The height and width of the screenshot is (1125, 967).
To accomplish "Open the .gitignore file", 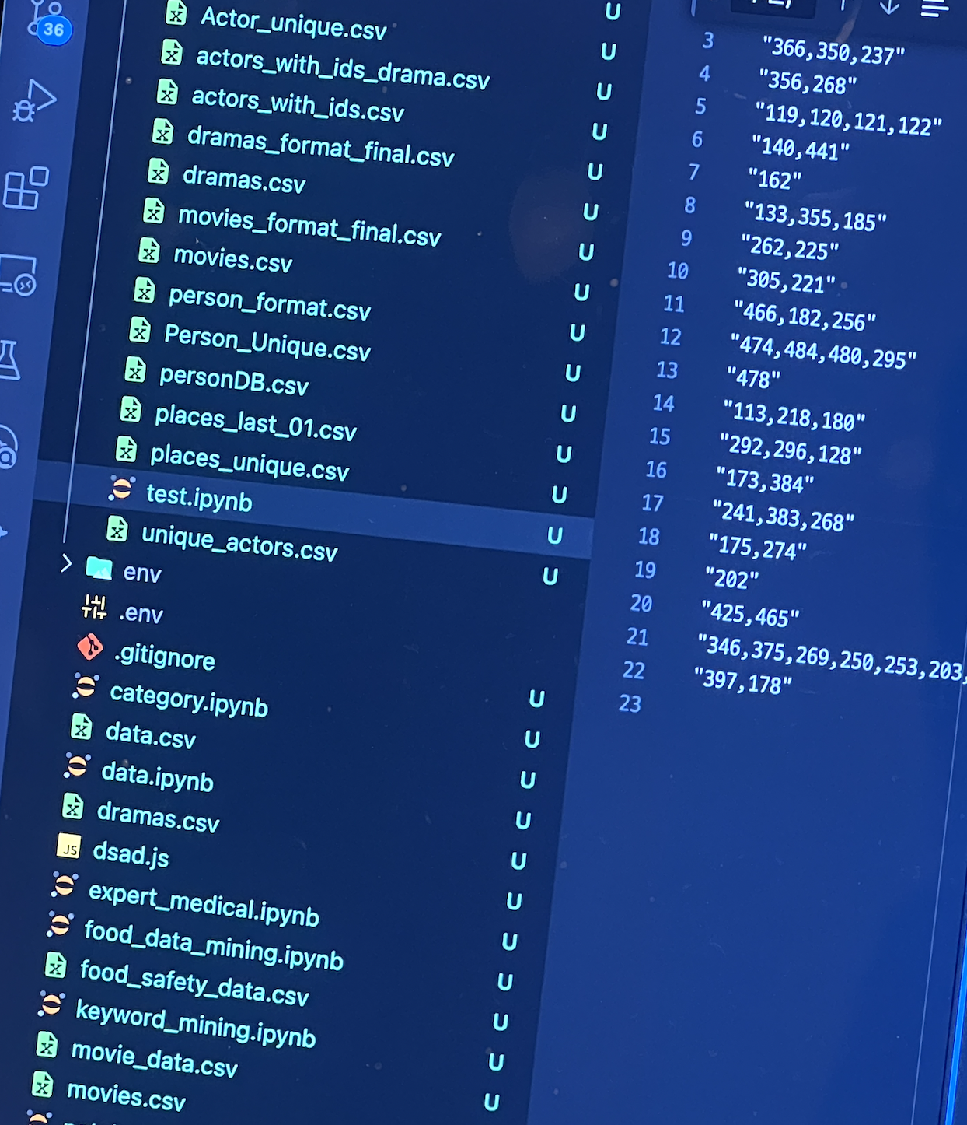I will 165,657.
